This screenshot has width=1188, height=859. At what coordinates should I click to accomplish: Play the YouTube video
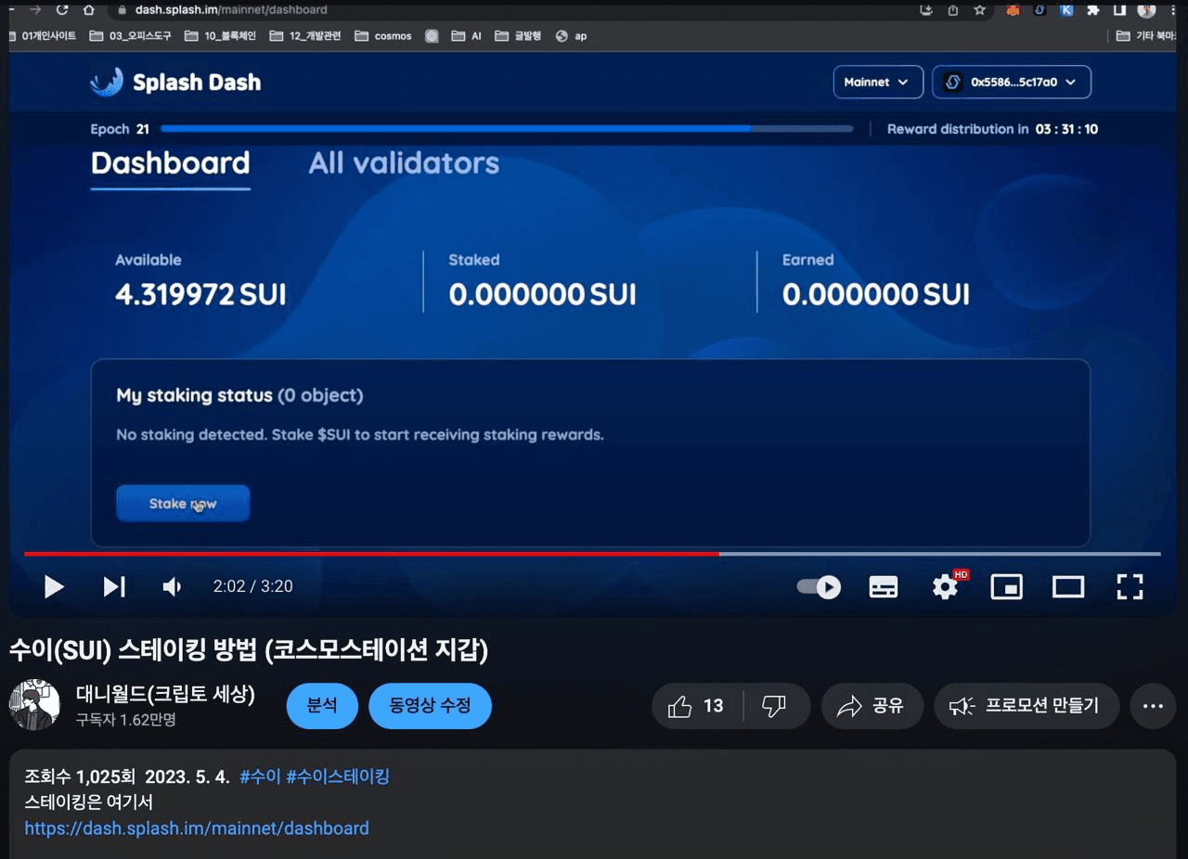54,586
